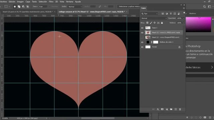Switch to heart (2).psd document tab

28,12
